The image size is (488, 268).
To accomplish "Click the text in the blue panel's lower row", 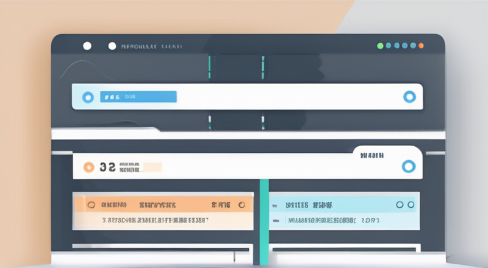I will (x=334, y=220).
